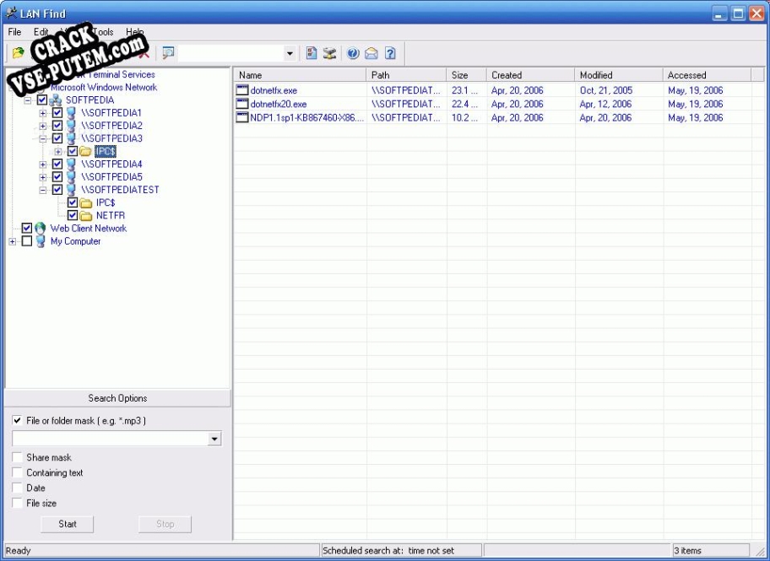Click the '3 items' status bar entry
The width and height of the screenshot is (770, 561).
pyautogui.click(x=710, y=551)
